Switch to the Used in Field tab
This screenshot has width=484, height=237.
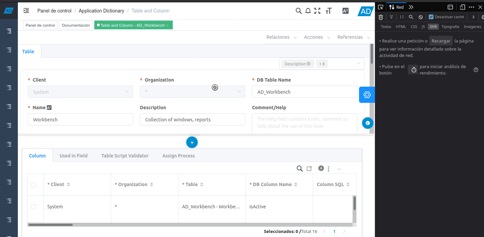73,155
